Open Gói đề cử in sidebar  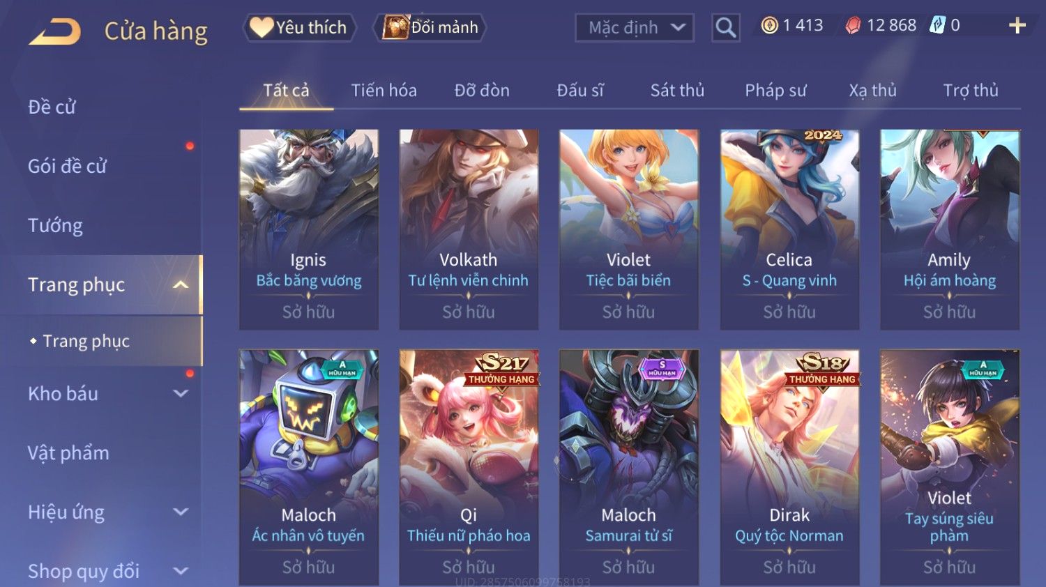[x=67, y=166]
